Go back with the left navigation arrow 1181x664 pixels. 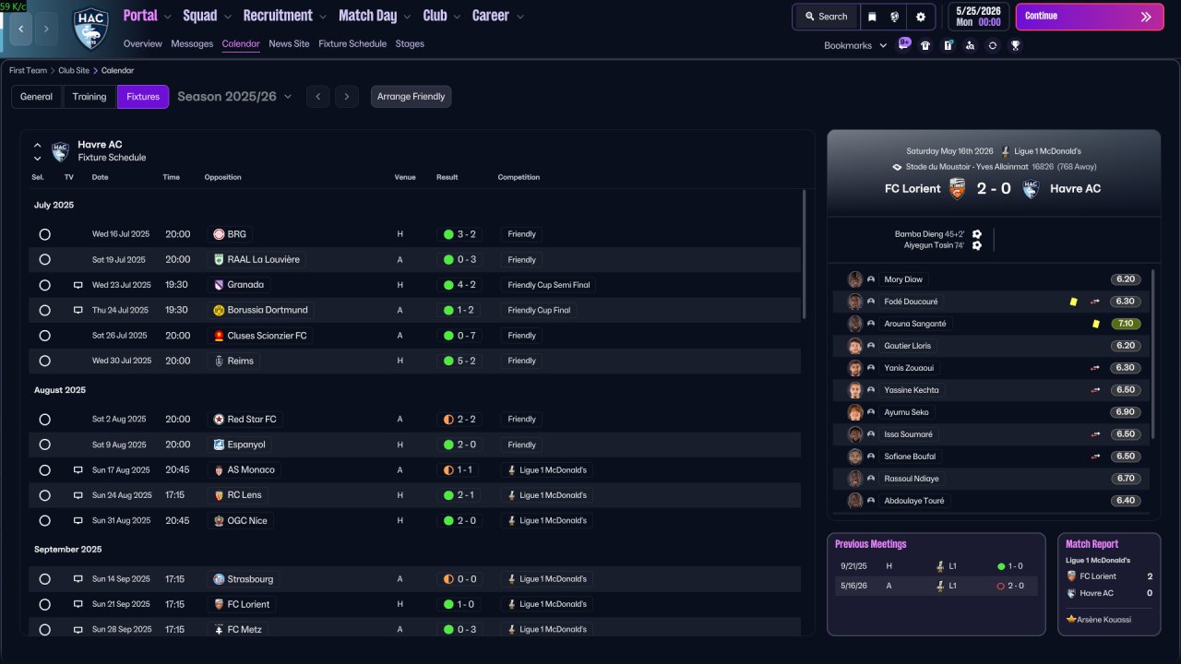21,30
